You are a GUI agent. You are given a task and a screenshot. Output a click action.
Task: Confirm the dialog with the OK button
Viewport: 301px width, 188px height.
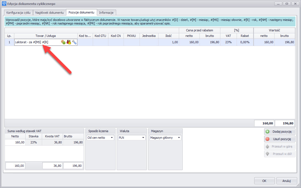point(264,181)
